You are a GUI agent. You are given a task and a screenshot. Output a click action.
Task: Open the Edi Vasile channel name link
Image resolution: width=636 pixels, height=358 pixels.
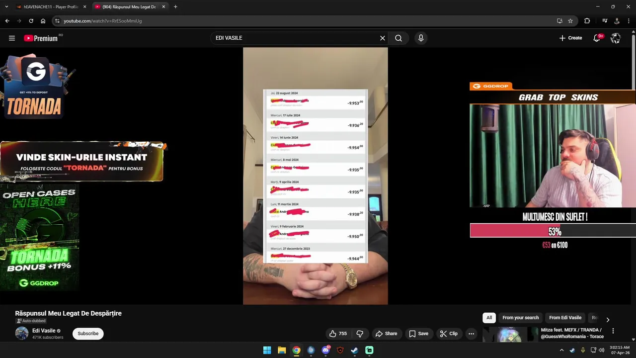44,331
